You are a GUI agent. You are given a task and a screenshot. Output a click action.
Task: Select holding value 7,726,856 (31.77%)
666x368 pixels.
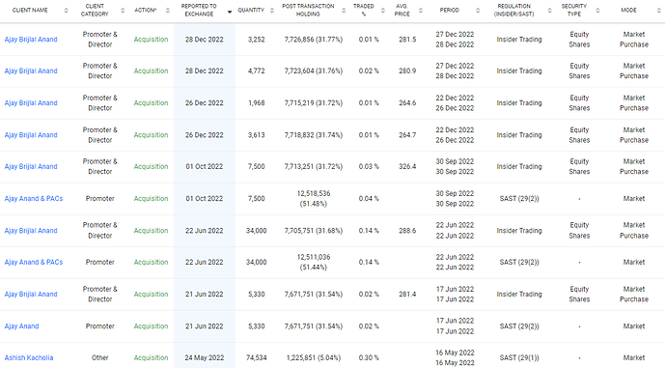tap(314, 40)
